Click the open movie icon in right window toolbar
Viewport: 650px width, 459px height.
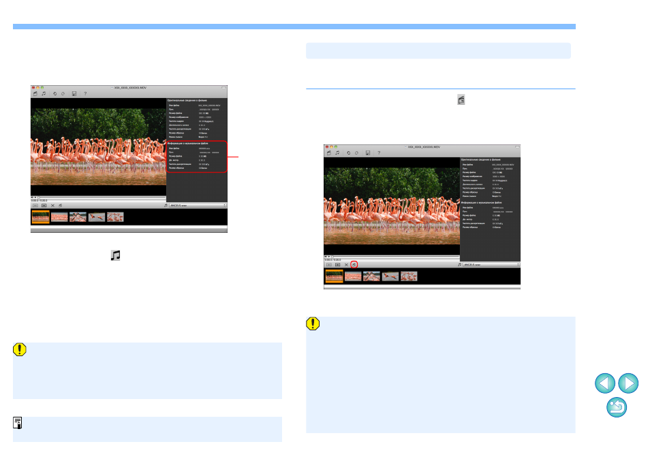click(x=328, y=153)
